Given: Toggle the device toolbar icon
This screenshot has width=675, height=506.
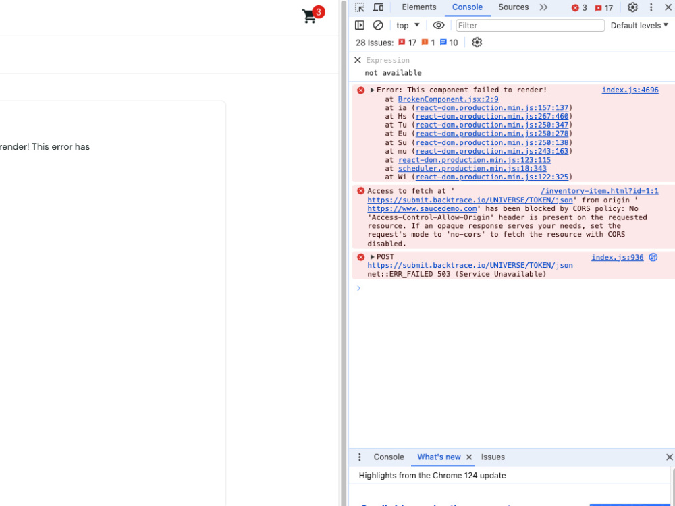Looking at the screenshot, I should (x=378, y=7).
